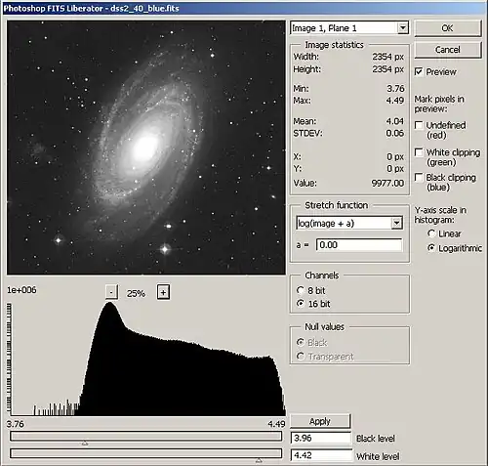Viewport: 488px width, 466px height.
Task: Click the white level slider handle
Action: [259, 460]
